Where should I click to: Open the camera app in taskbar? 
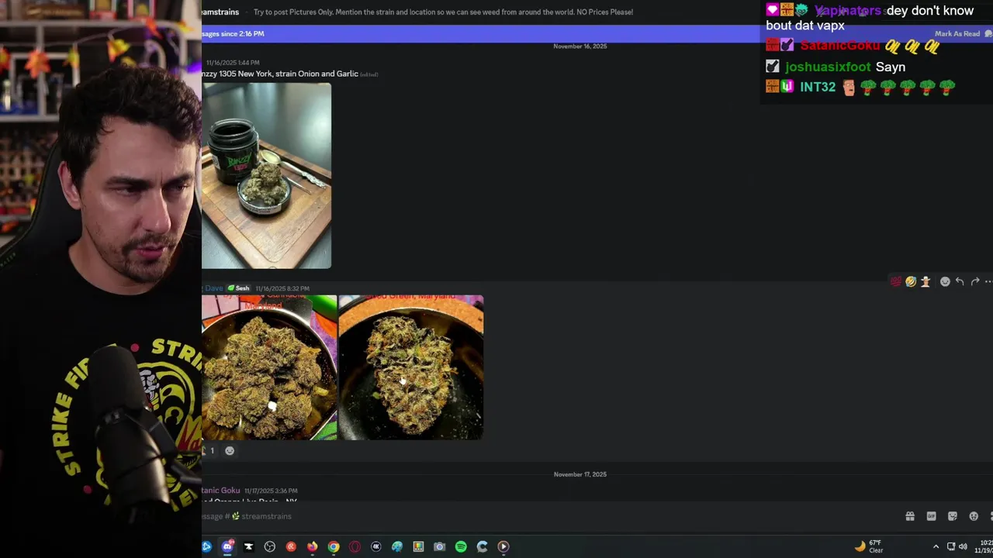(x=440, y=546)
